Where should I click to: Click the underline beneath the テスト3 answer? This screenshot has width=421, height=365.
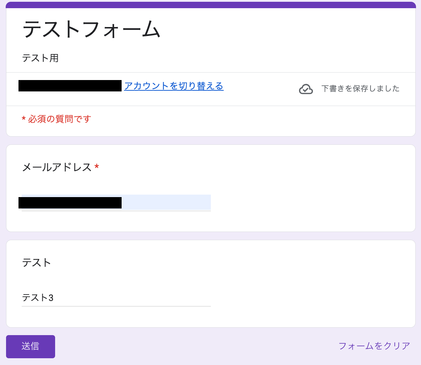(116, 306)
